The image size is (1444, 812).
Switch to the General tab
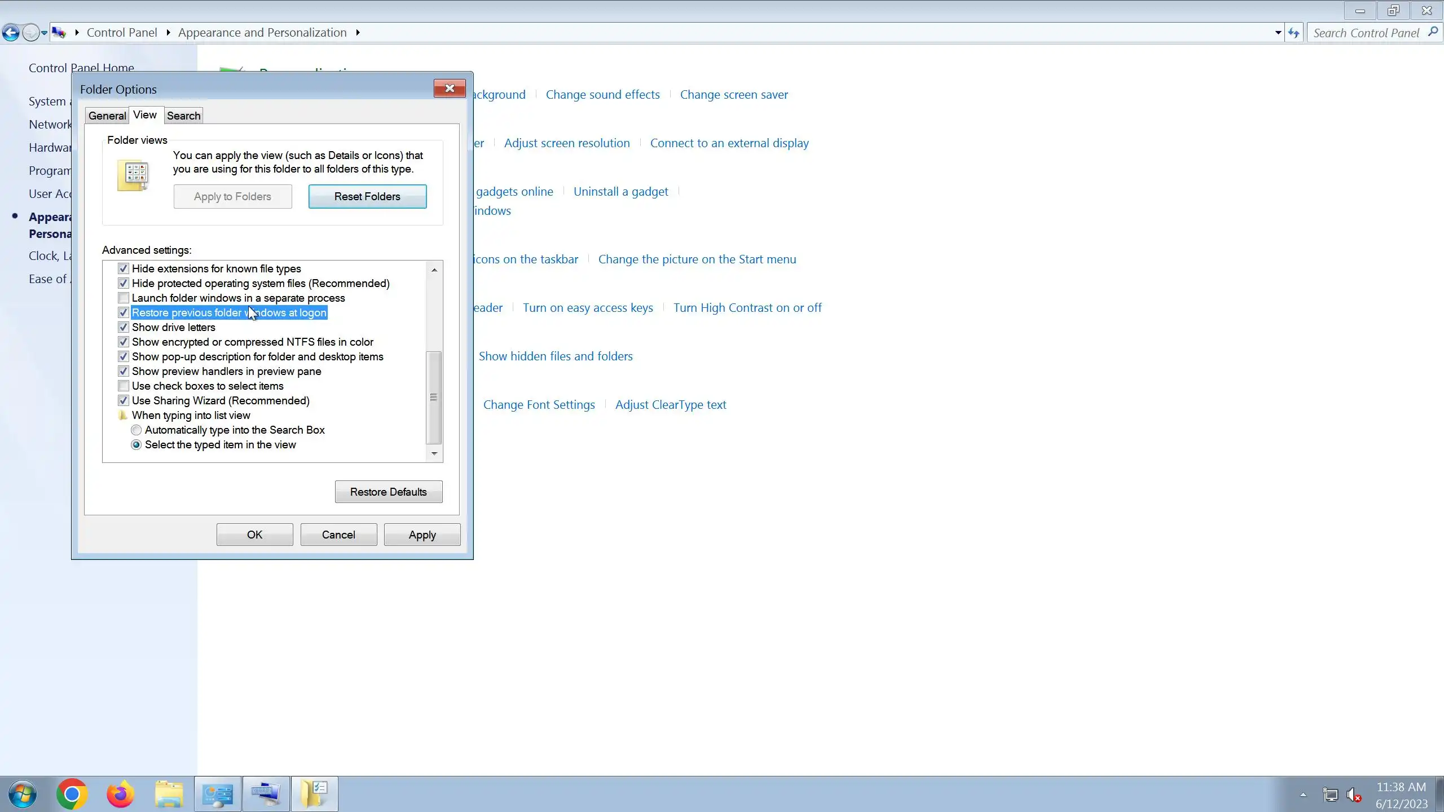(x=107, y=116)
